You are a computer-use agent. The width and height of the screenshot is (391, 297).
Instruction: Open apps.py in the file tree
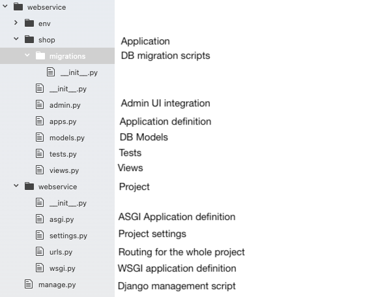(x=63, y=121)
